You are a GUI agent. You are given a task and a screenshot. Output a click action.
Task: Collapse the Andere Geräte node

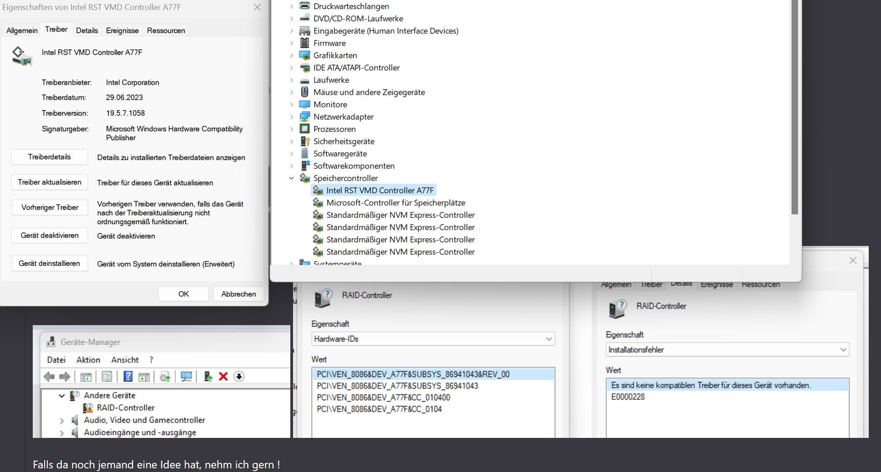click(62, 396)
